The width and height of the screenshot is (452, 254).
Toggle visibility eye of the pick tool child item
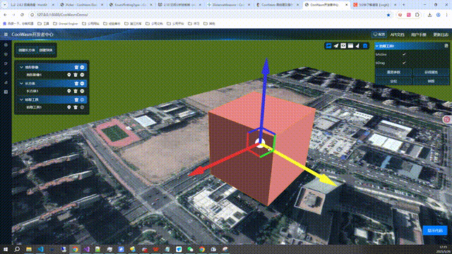(83, 107)
